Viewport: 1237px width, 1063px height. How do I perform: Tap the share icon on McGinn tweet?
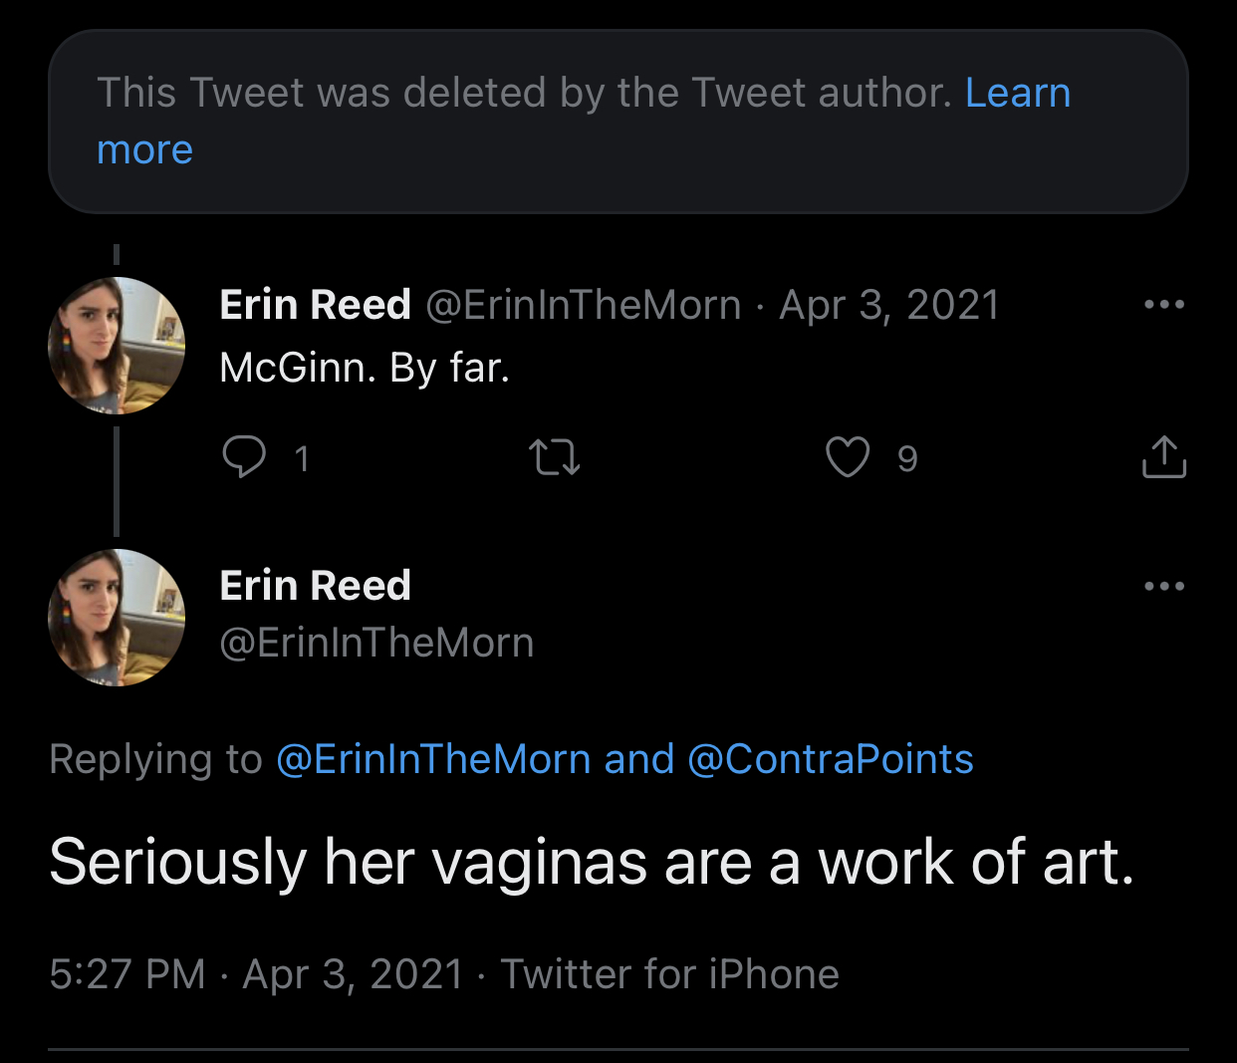pos(1162,457)
